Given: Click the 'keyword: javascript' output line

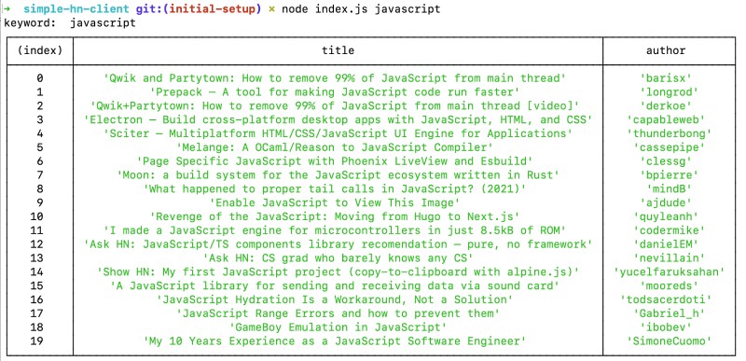Looking at the screenshot, I should tap(70, 22).
